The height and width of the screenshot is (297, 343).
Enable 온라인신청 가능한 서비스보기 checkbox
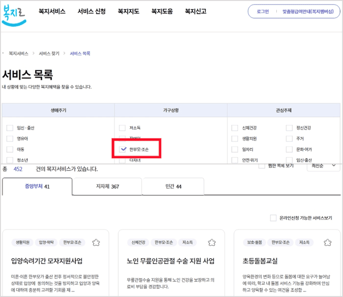pos(273,218)
